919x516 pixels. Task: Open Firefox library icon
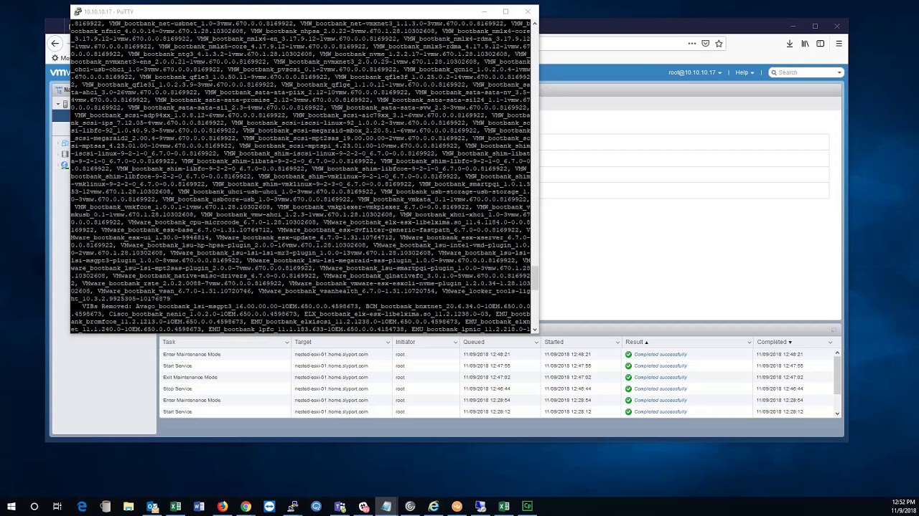coord(805,44)
